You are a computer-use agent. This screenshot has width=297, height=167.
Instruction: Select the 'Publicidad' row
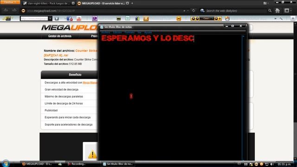click(69, 110)
